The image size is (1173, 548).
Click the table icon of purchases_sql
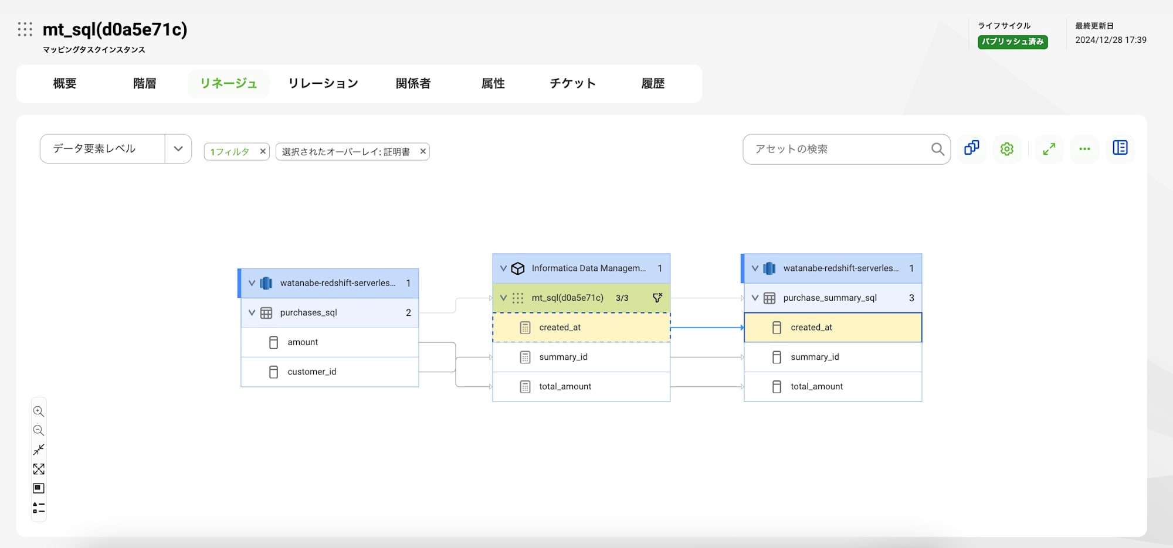(x=266, y=313)
